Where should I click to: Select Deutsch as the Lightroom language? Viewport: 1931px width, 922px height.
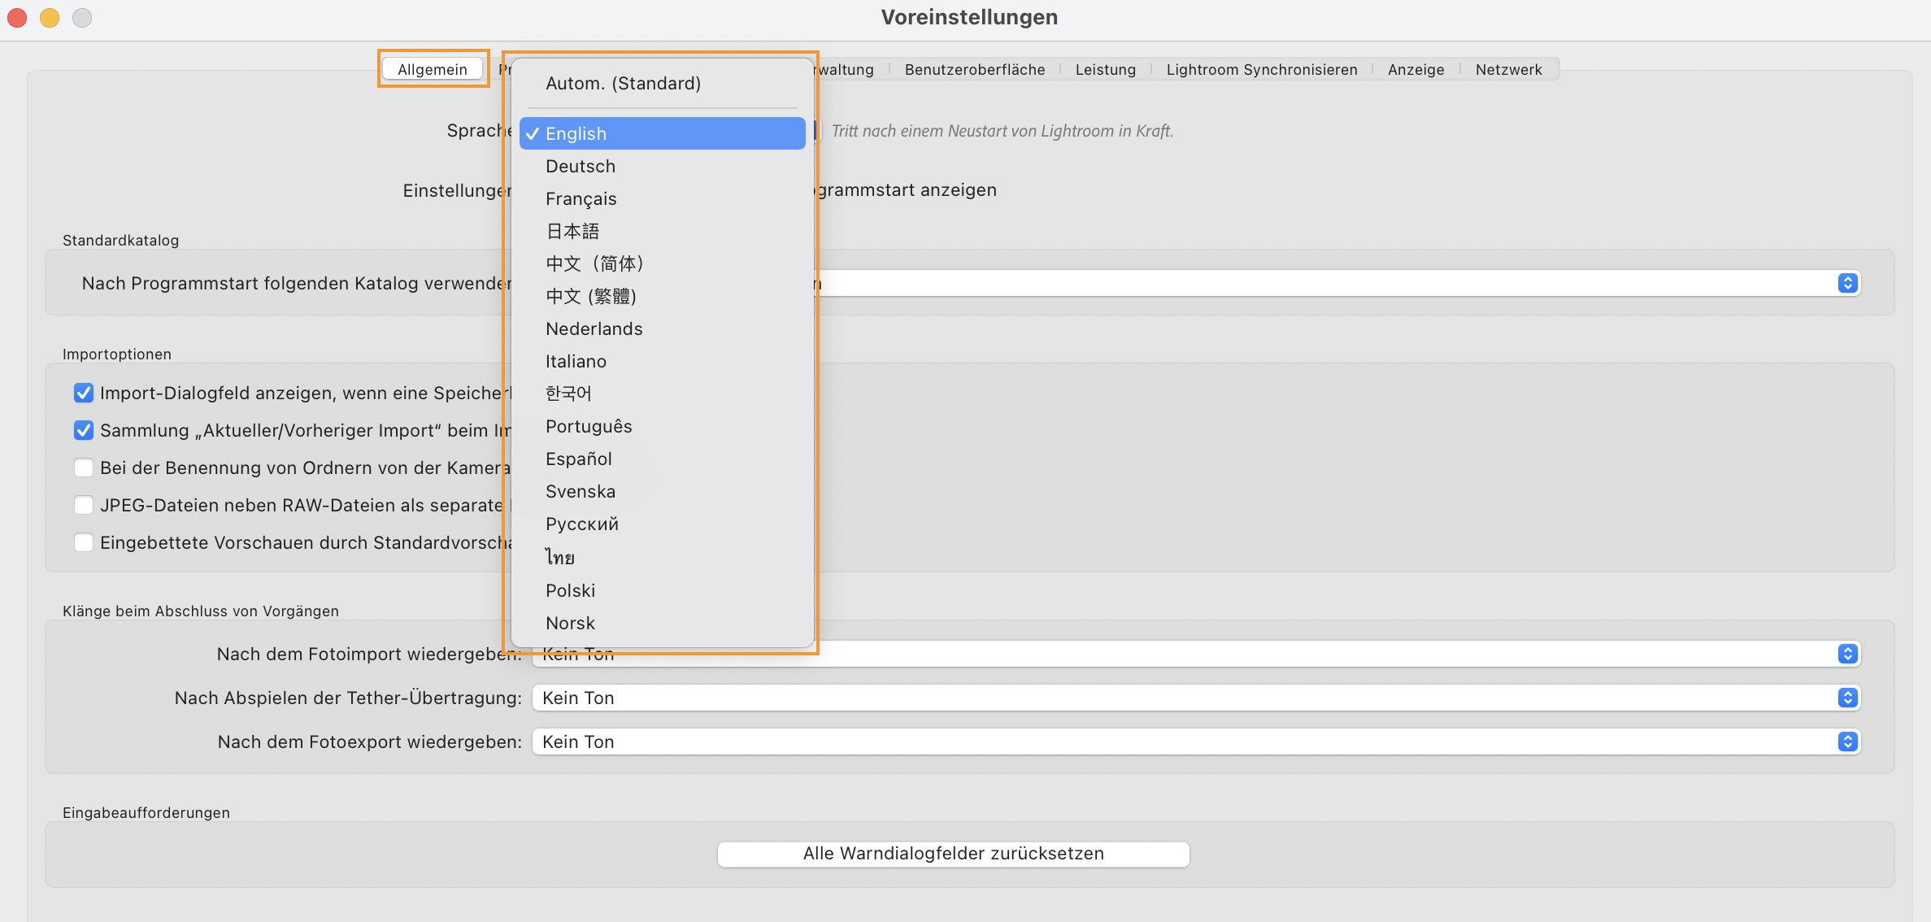click(580, 166)
